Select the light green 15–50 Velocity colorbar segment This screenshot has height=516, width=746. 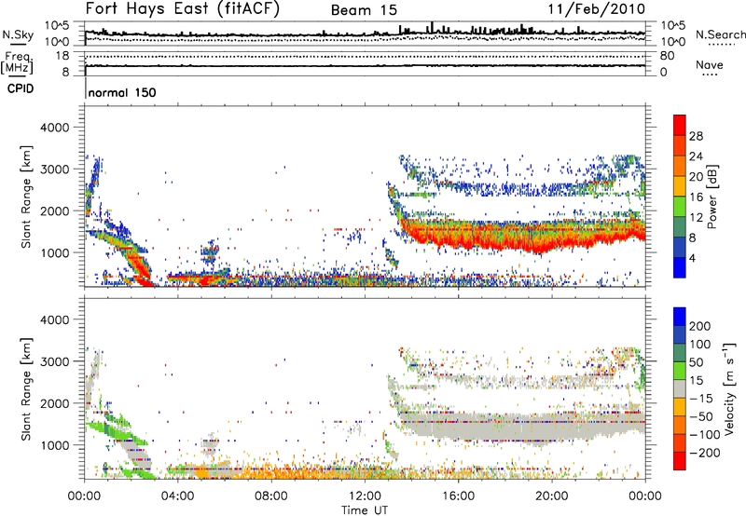tap(680, 371)
